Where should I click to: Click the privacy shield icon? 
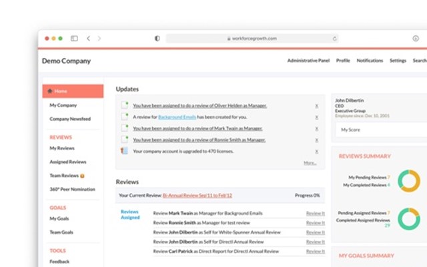(x=157, y=39)
